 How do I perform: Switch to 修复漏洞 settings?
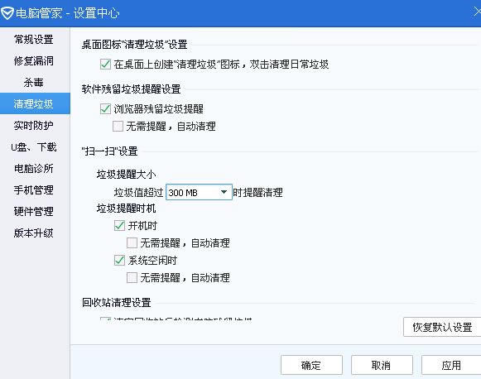click(34, 60)
